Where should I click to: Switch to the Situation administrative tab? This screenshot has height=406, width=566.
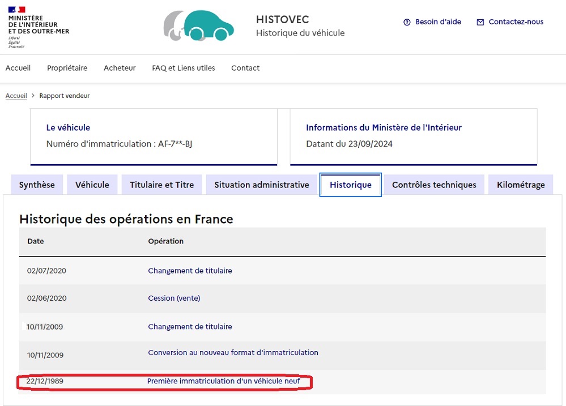262,185
